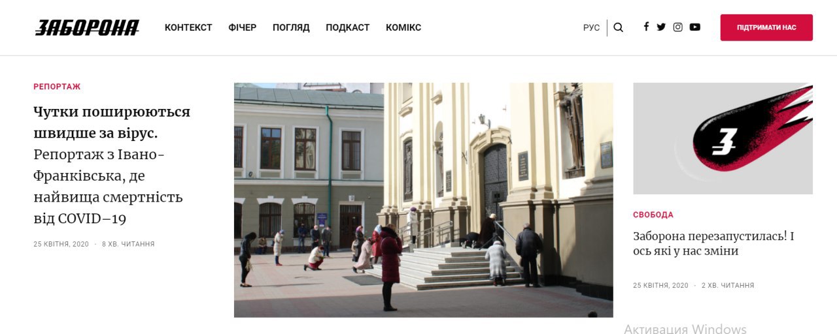
Task: Open the Twitter bird icon
Action: click(x=661, y=27)
